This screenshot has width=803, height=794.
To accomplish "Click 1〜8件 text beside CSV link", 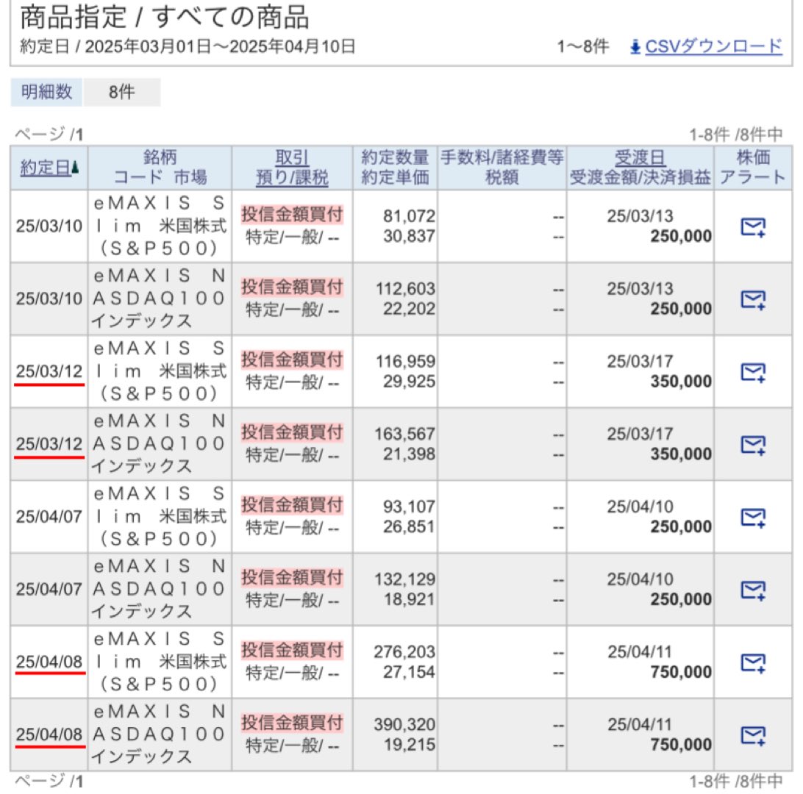I will pyautogui.click(x=583, y=47).
